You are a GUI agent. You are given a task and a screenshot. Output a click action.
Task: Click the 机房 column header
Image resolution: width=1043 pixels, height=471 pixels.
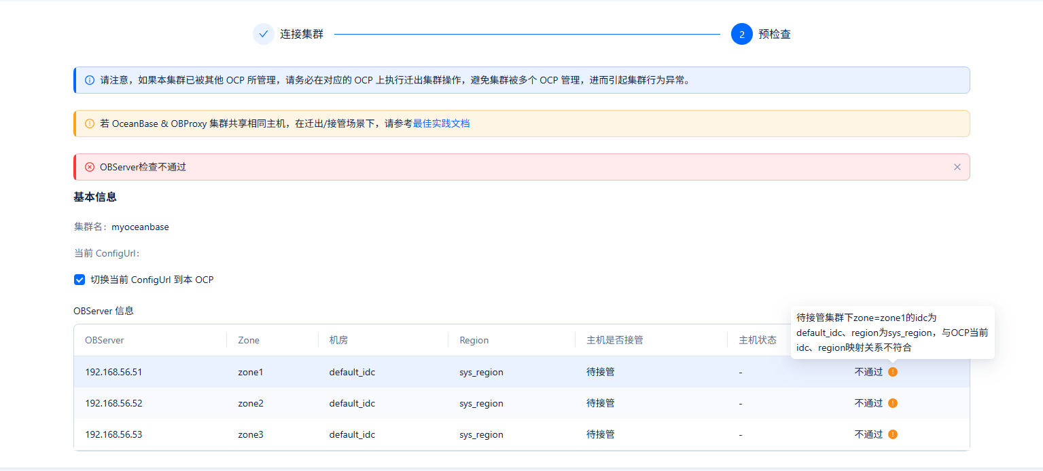338,340
